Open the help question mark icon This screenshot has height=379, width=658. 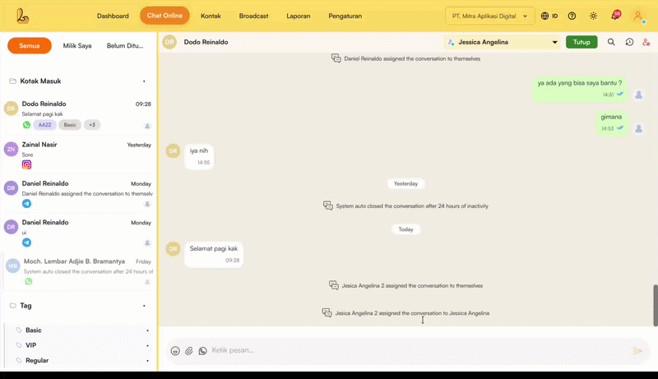click(x=572, y=16)
